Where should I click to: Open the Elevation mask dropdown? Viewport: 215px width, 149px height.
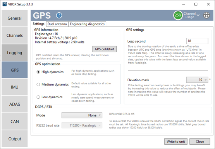[x=197, y=80]
